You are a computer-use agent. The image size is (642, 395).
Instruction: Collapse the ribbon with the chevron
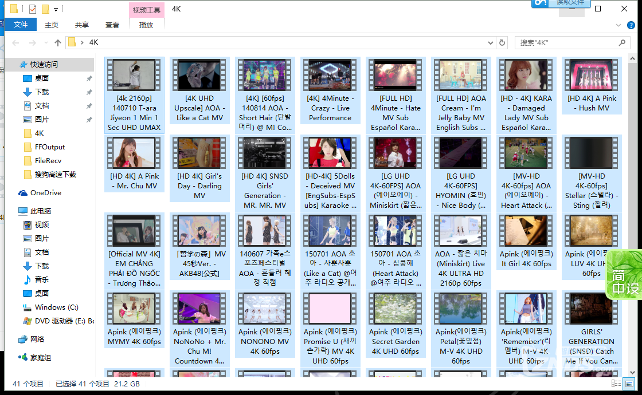(x=618, y=24)
